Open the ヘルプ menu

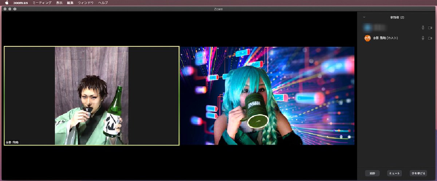[x=103, y=3]
